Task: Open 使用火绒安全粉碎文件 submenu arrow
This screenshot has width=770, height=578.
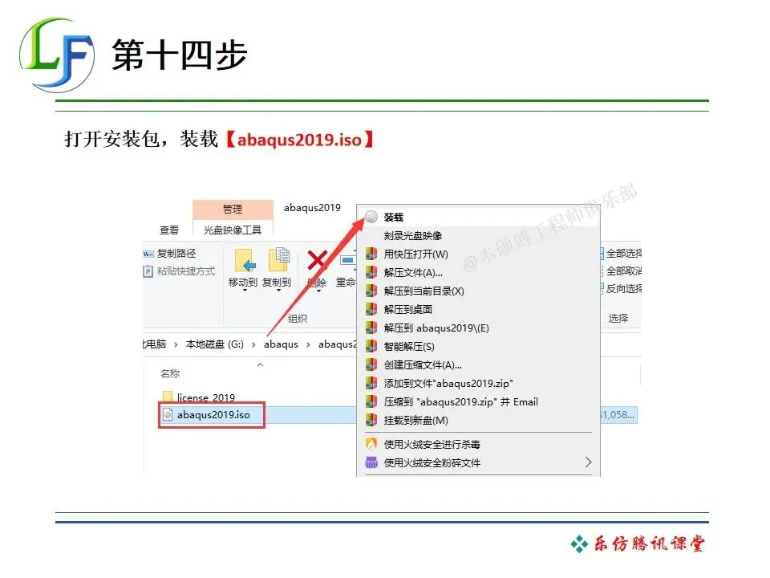Action: pyautogui.click(x=588, y=462)
